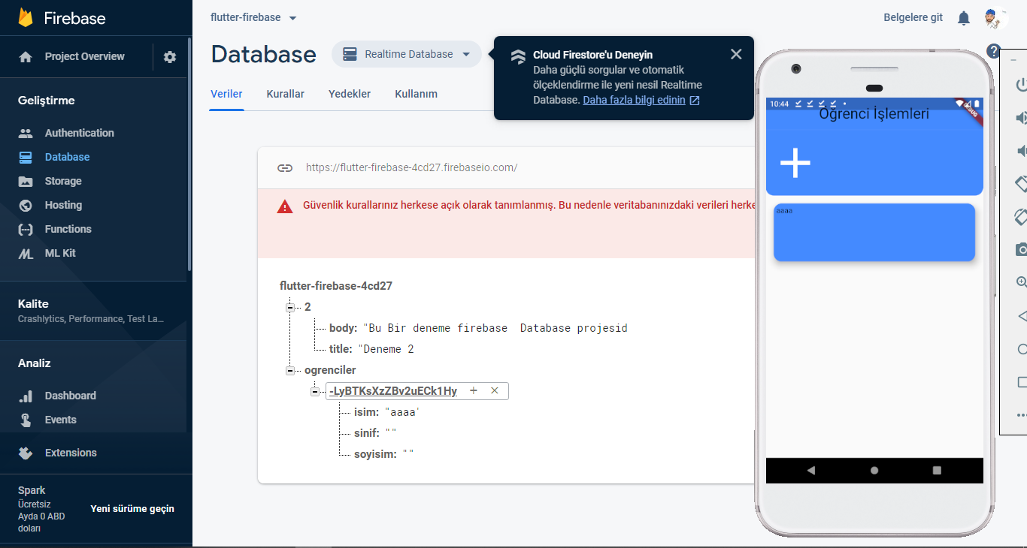This screenshot has width=1027, height=548.
Task: Collapse the -LyBTKsXzZBv2uECk1Hy node
Action: point(314,391)
